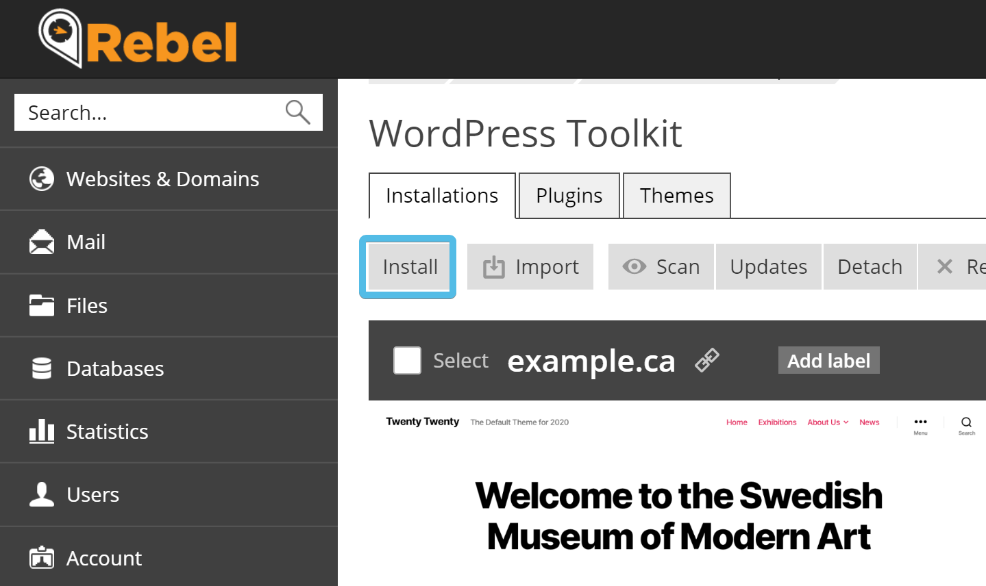The image size is (986, 586).
Task: Click the Scan eye icon
Action: tap(634, 266)
